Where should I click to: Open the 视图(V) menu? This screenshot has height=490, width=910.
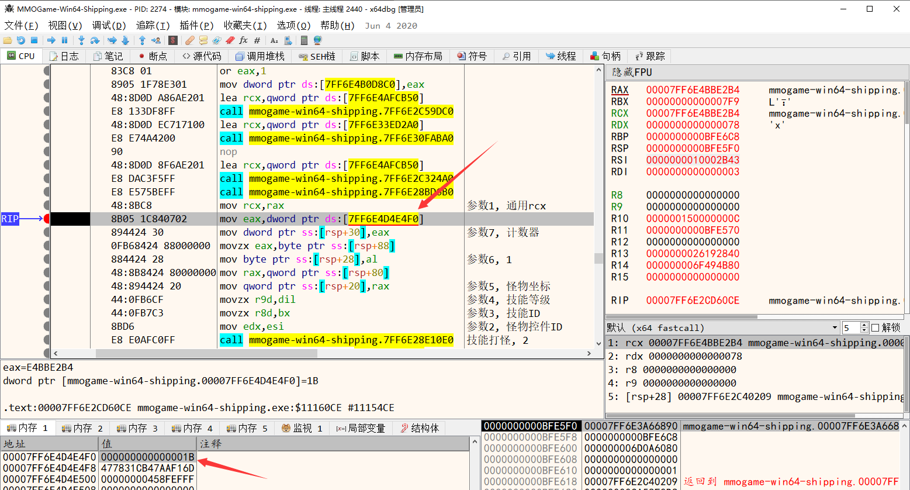coord(65,25)
